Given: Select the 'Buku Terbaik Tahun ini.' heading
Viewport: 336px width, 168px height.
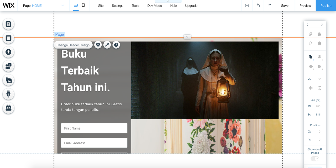Looking at the screenshot, I should [x=86, y=71].
